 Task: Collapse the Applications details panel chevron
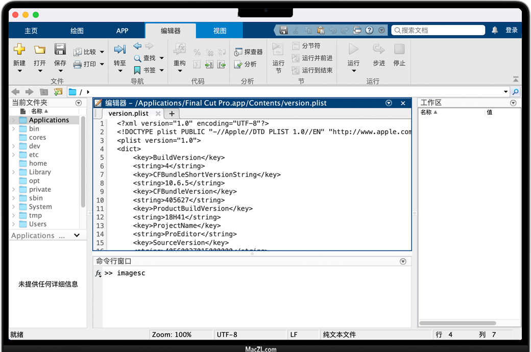(77, 236)
